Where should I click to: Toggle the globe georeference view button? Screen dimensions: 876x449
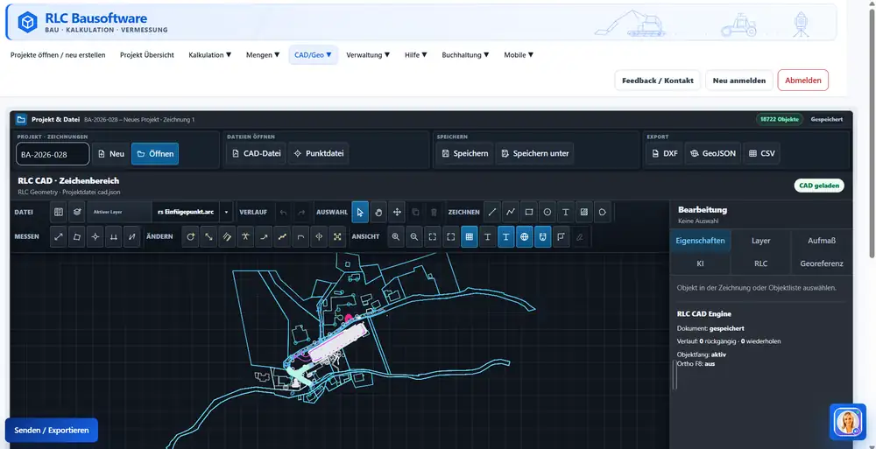(524, 237)
